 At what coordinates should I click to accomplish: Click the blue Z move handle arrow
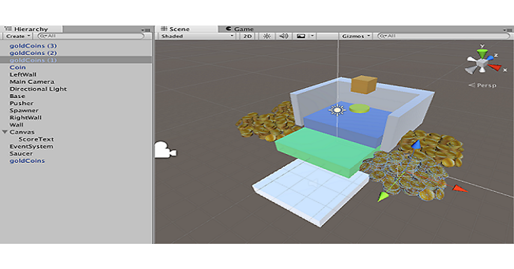pyautogui.click(x=416, y=144)
